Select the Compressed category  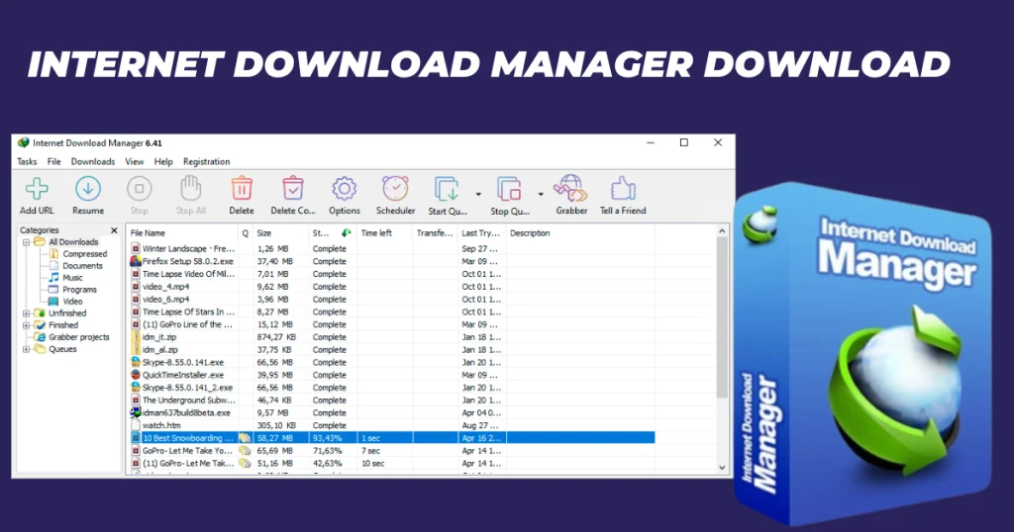click(x=85, y=254)
